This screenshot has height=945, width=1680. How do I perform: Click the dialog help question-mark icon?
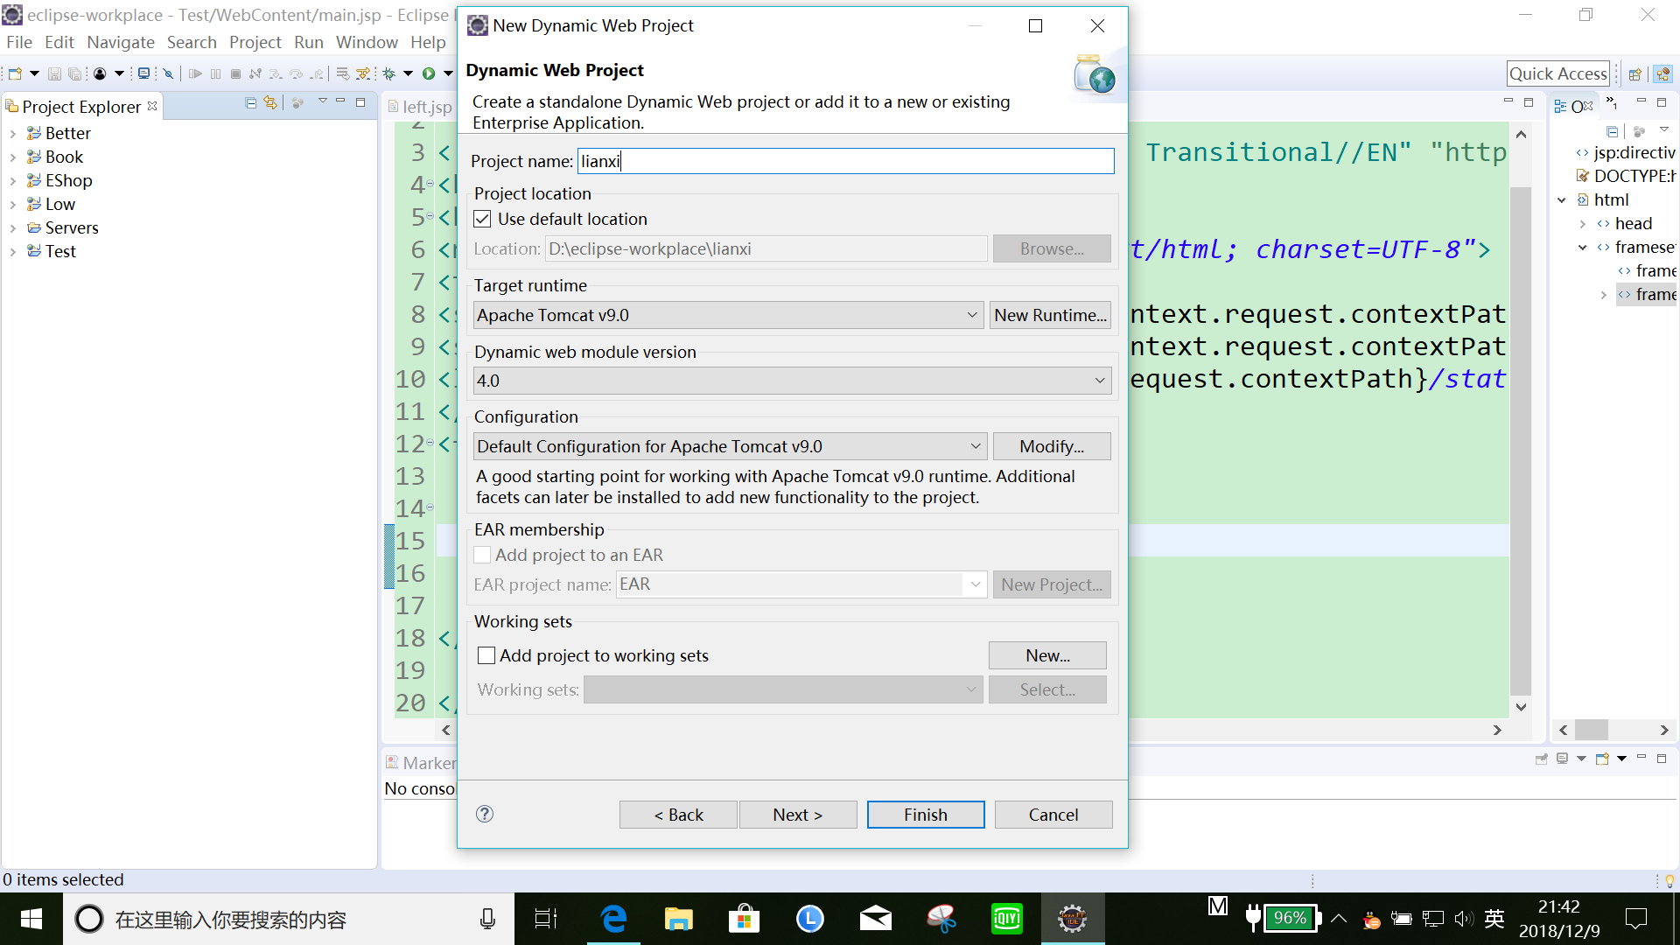485,814
